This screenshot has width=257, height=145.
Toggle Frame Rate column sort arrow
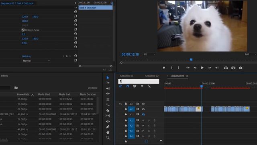click(33, 95)
